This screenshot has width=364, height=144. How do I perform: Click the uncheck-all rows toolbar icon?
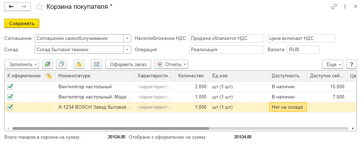point(62,64)
